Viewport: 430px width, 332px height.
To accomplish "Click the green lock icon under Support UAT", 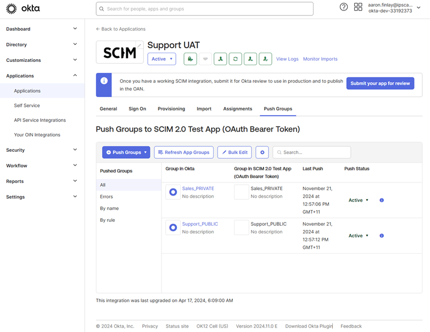I will [189, 59].
